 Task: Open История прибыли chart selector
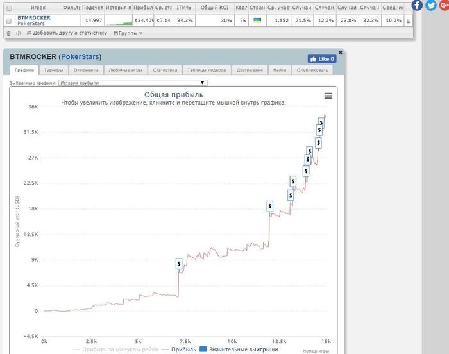pos(133,83)
